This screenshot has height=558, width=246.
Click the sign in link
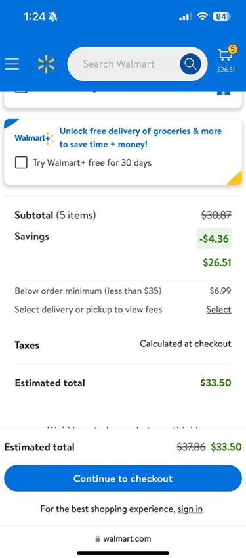tap(190, 509)
